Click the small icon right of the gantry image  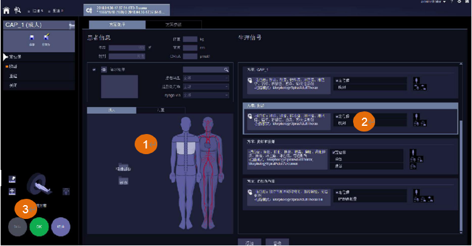66,191
